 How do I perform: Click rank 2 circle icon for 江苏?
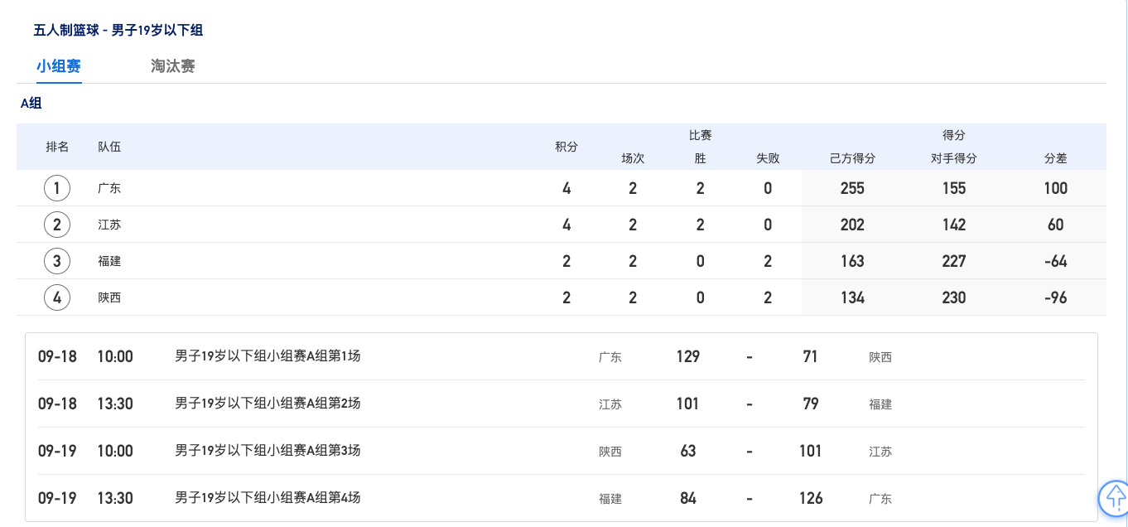tap(57, 225)
